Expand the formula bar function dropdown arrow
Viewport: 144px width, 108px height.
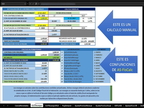(x=38, y=4)
